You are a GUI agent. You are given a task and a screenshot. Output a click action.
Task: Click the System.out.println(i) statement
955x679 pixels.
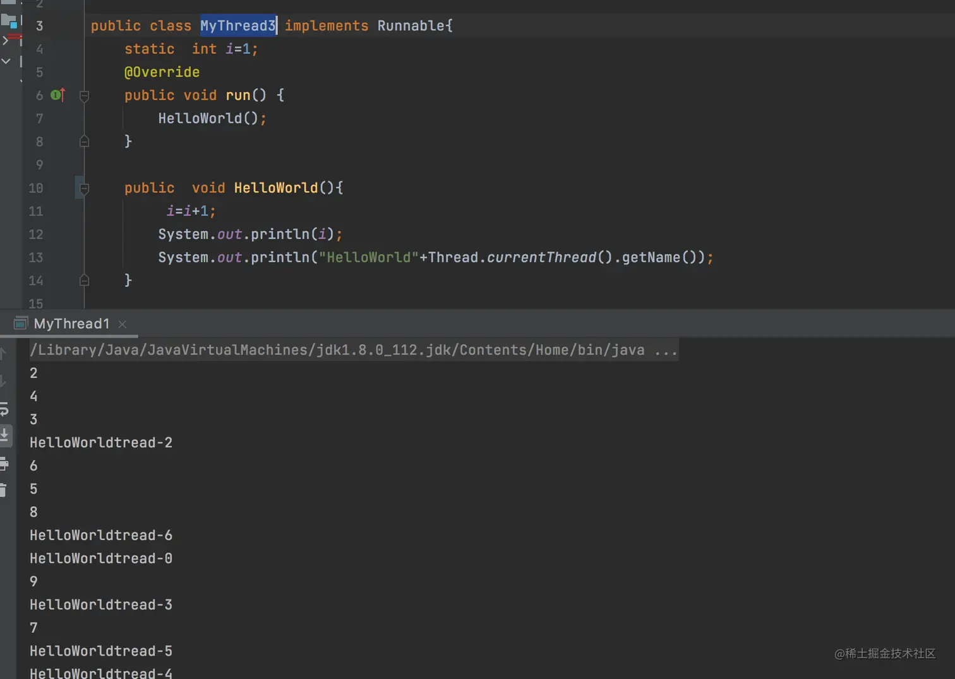[x=250, y=234]
